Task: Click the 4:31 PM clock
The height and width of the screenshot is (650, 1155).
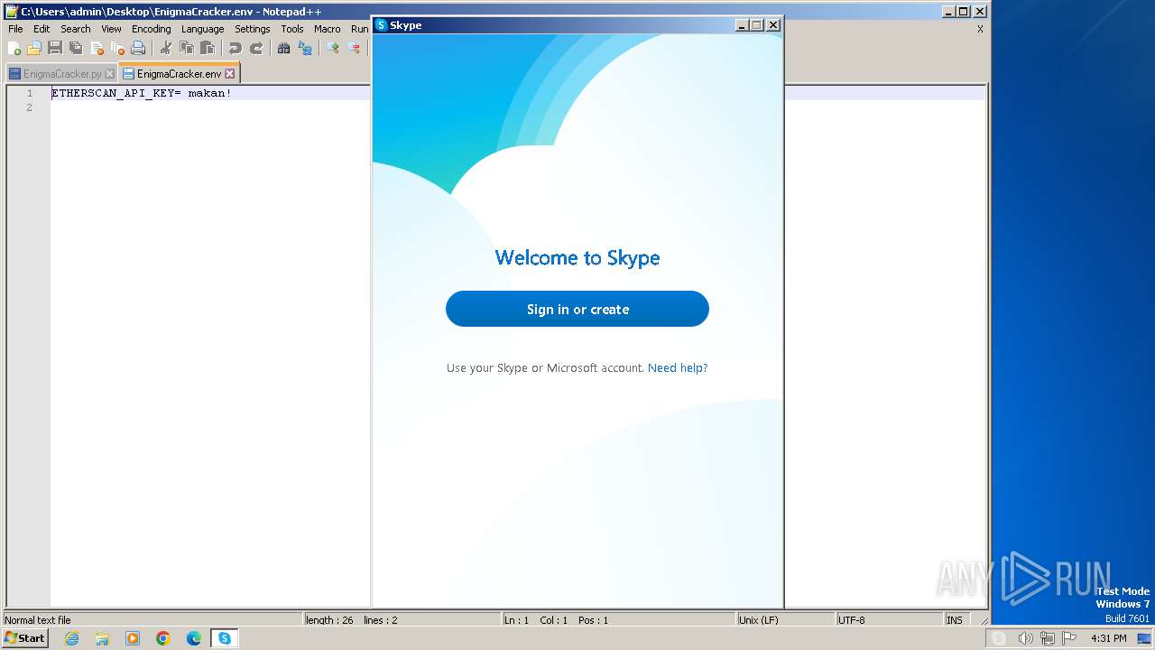Action: tap(1108, 638)
